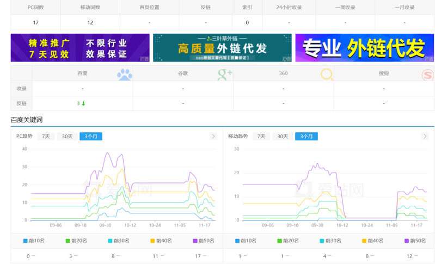Viewport: 435px width, 264px height.
Task: Toggle 前20名 series in mobile chart legend
Action: [x=288, y=241]
